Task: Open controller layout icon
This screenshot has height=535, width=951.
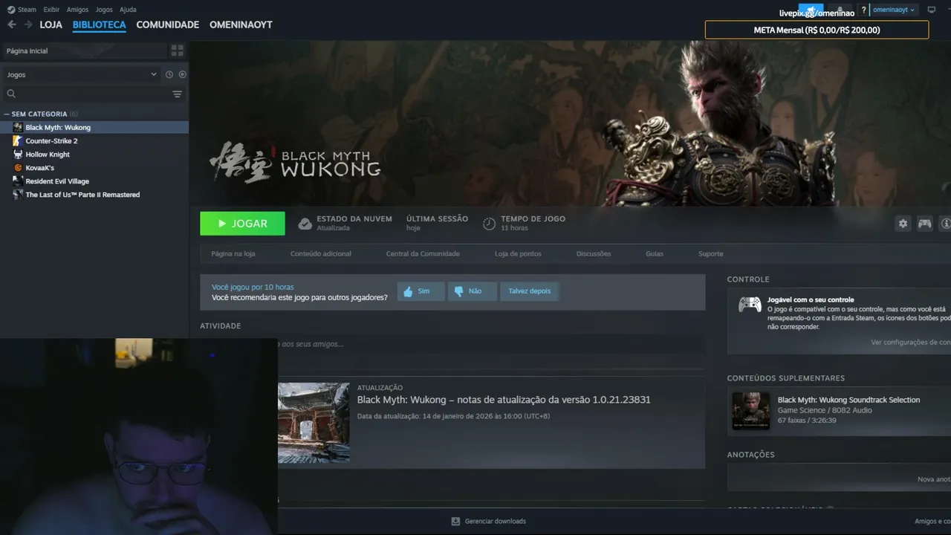Action: coord(924,224)
